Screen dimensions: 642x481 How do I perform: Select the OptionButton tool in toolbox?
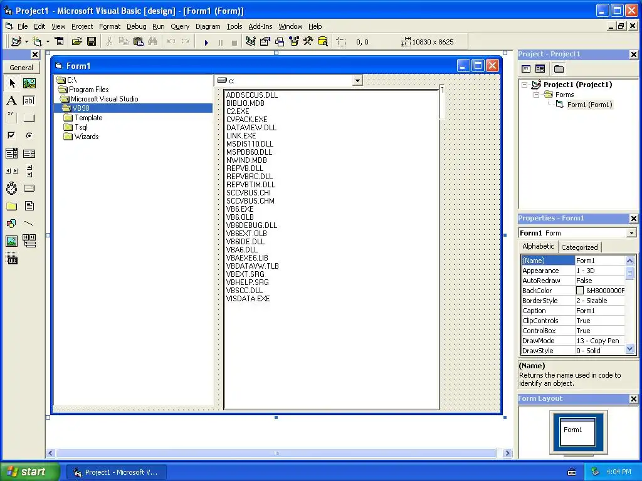[29, 135]
